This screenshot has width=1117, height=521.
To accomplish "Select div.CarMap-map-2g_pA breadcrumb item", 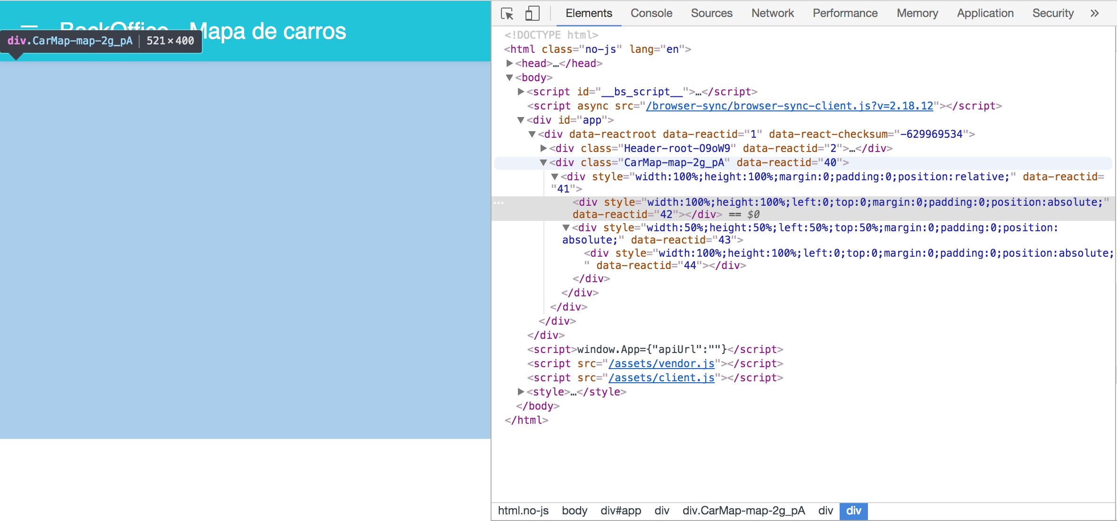I will (x=743, y=511).
